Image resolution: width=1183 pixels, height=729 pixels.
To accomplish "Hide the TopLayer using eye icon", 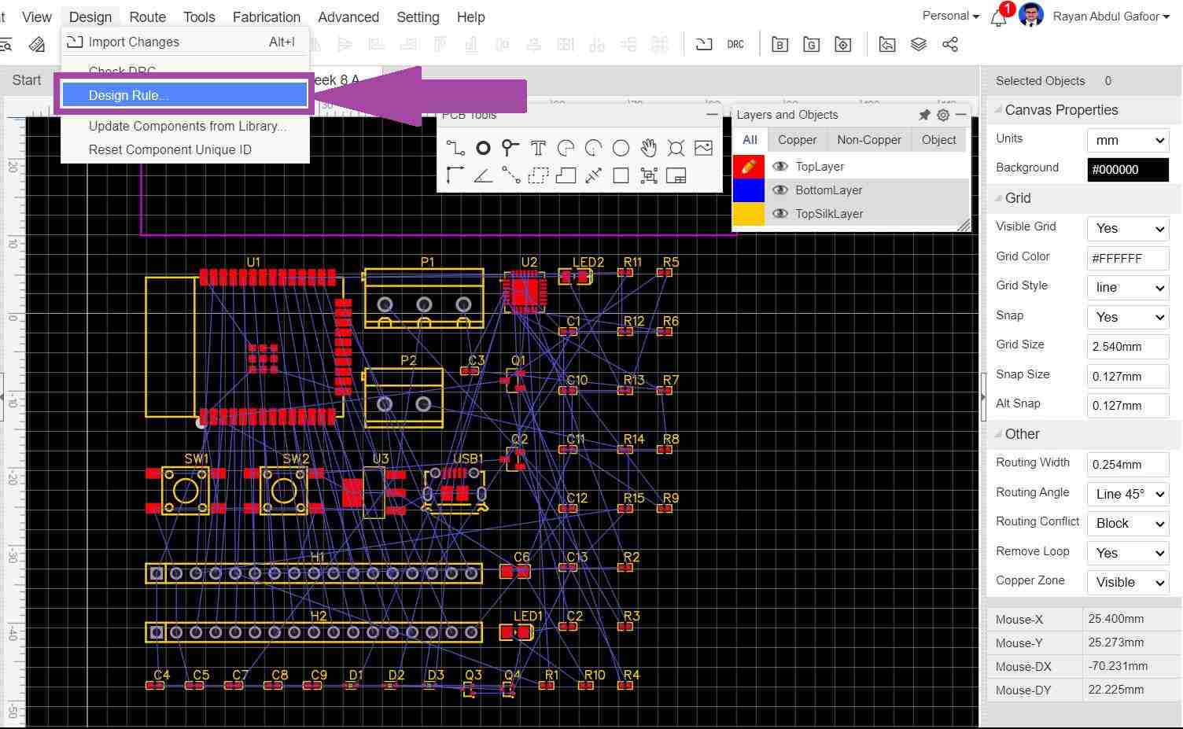I will [780, 167].
